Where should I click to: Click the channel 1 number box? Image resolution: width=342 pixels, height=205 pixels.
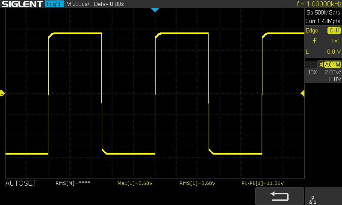311,64
